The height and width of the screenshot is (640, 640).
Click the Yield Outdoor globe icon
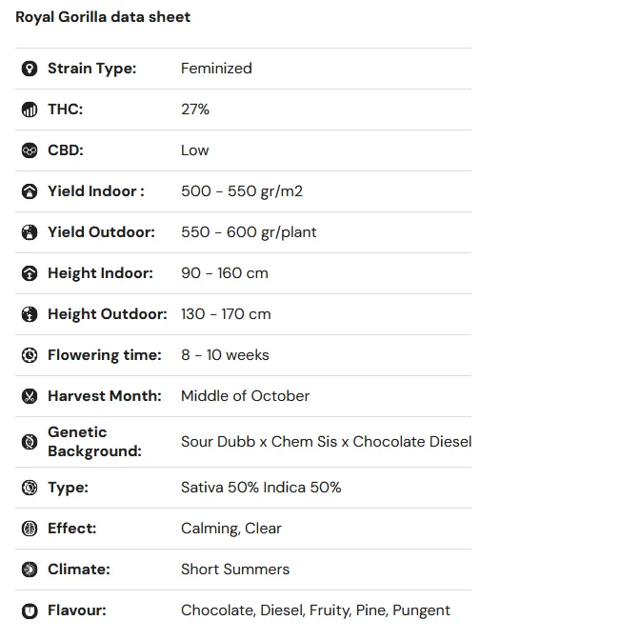[x=30, y=232]
